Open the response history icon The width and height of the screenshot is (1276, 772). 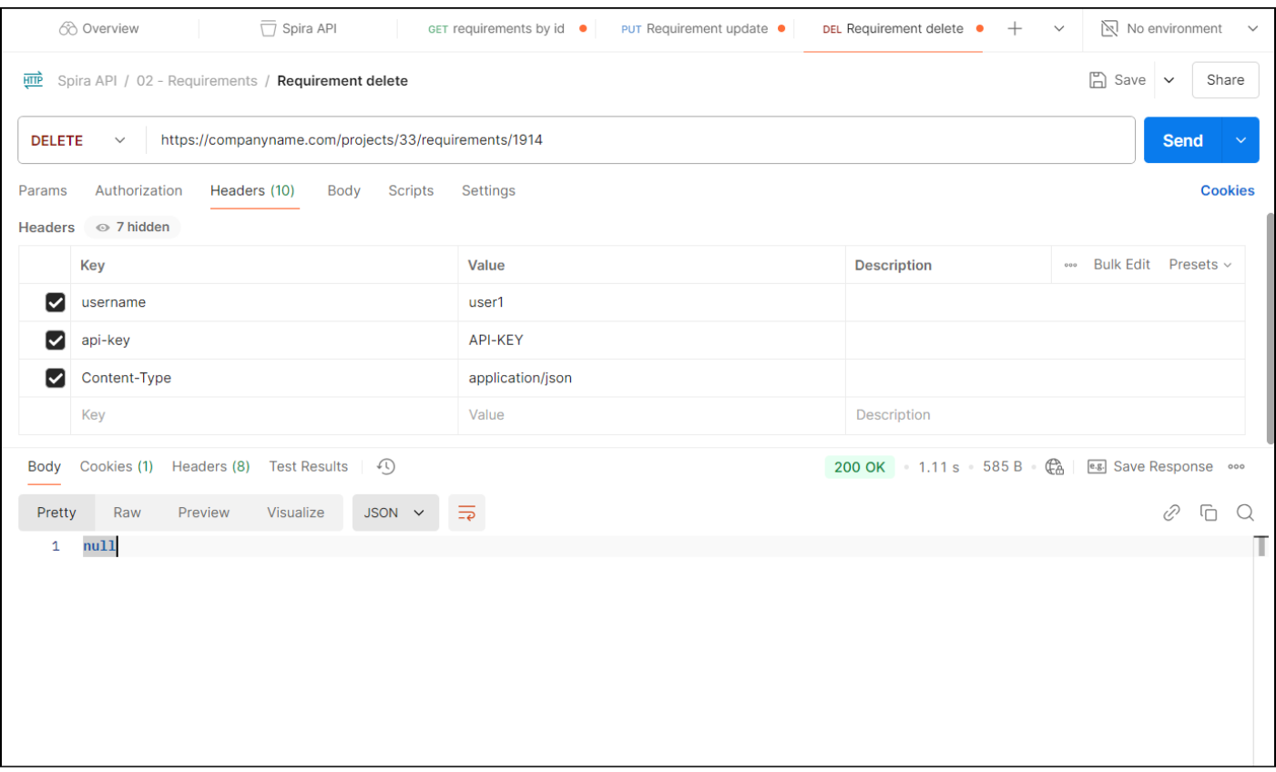pos(386,466)
